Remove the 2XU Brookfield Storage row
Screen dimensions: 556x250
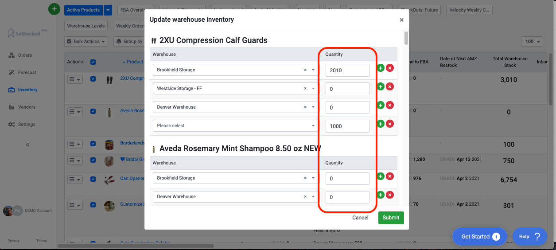(390, 68)
